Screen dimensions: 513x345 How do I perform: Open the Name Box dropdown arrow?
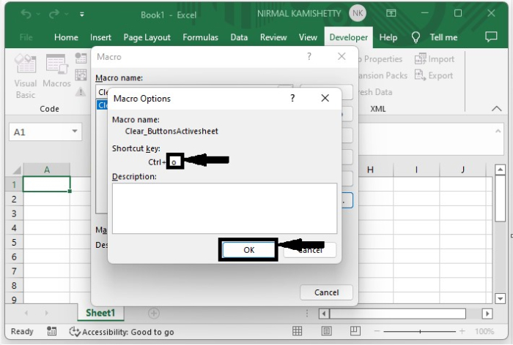click(75, 132)
